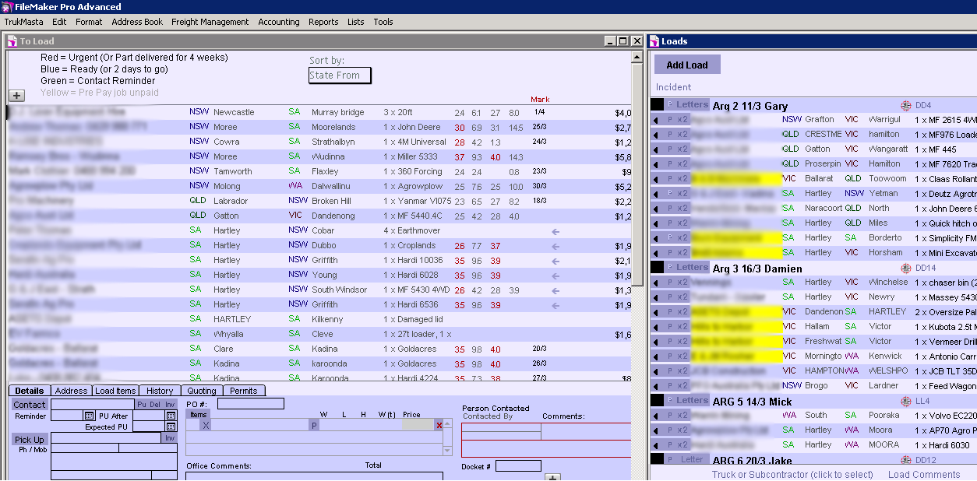Switch to the History tab
The height and width of the screenshot is (481, 977).
click(x=160, y=391)
